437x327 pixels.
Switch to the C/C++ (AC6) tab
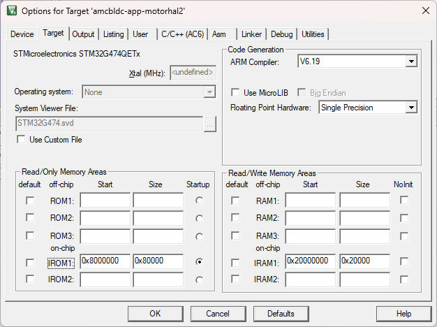[x=182, y=34]
